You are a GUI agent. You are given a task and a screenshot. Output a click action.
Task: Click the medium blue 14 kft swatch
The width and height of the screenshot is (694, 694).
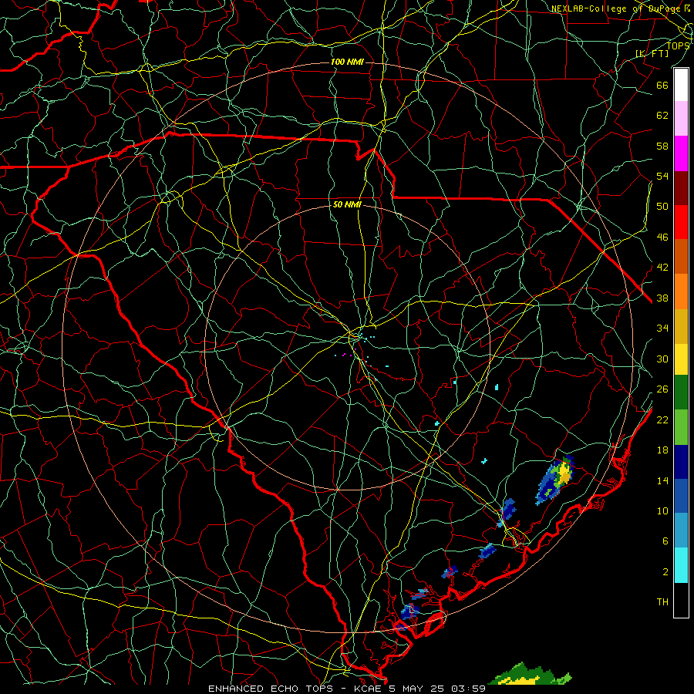click(x=681, y=496)
